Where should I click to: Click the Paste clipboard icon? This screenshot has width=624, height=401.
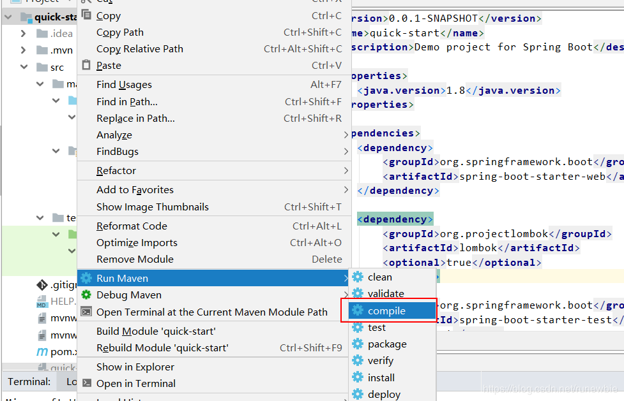coord(86,65)
